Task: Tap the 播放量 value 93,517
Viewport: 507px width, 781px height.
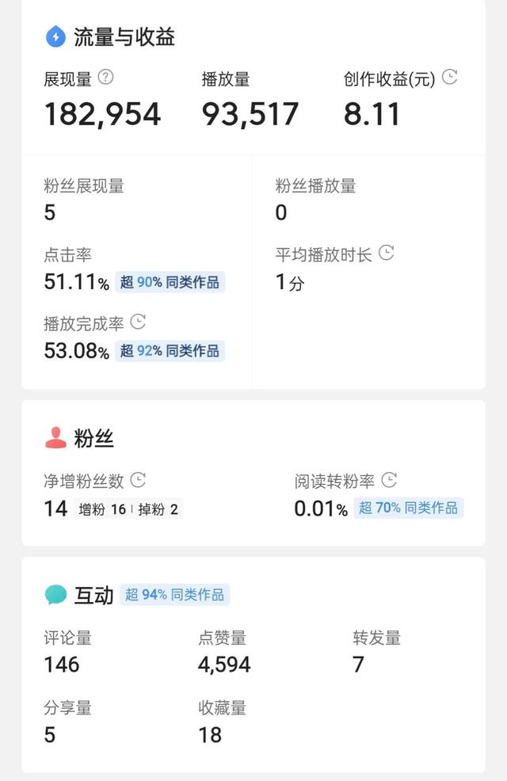Action: [250, 114]
